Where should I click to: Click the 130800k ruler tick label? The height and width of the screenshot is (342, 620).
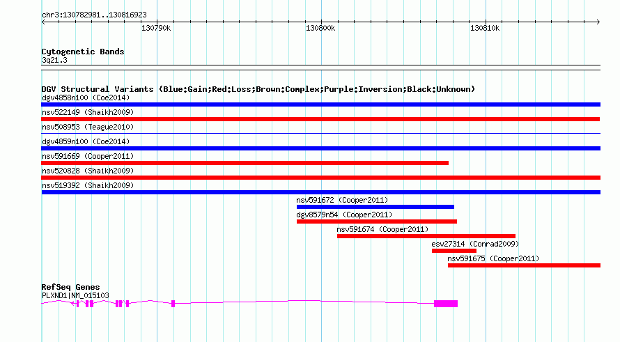pyautogui.click(x=320, y=28)
